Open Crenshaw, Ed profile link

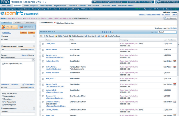51,96
